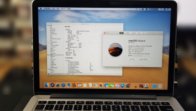
Task: Click the input source icon in menu bar
Action: coord(147,9)
